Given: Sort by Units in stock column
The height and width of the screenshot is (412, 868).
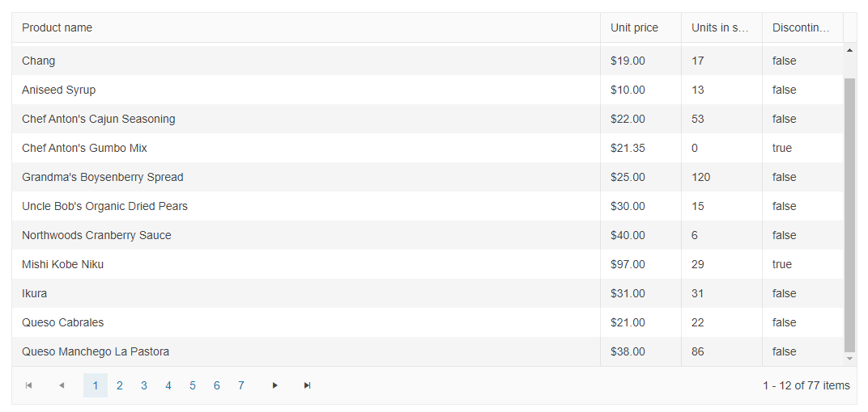Looking at the screenshot, I should pos(720,27).
